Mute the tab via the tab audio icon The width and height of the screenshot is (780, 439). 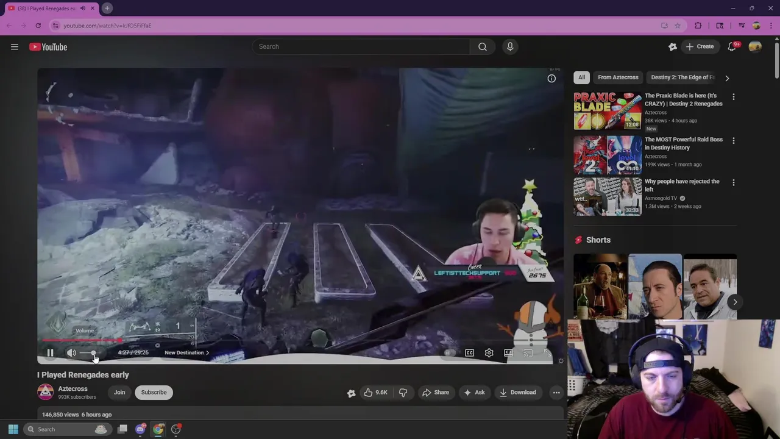82,9
